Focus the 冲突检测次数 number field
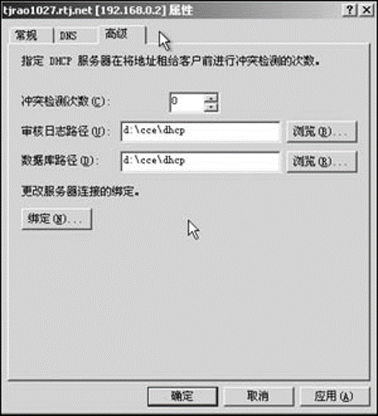378x416 pixels. (187, 102)
